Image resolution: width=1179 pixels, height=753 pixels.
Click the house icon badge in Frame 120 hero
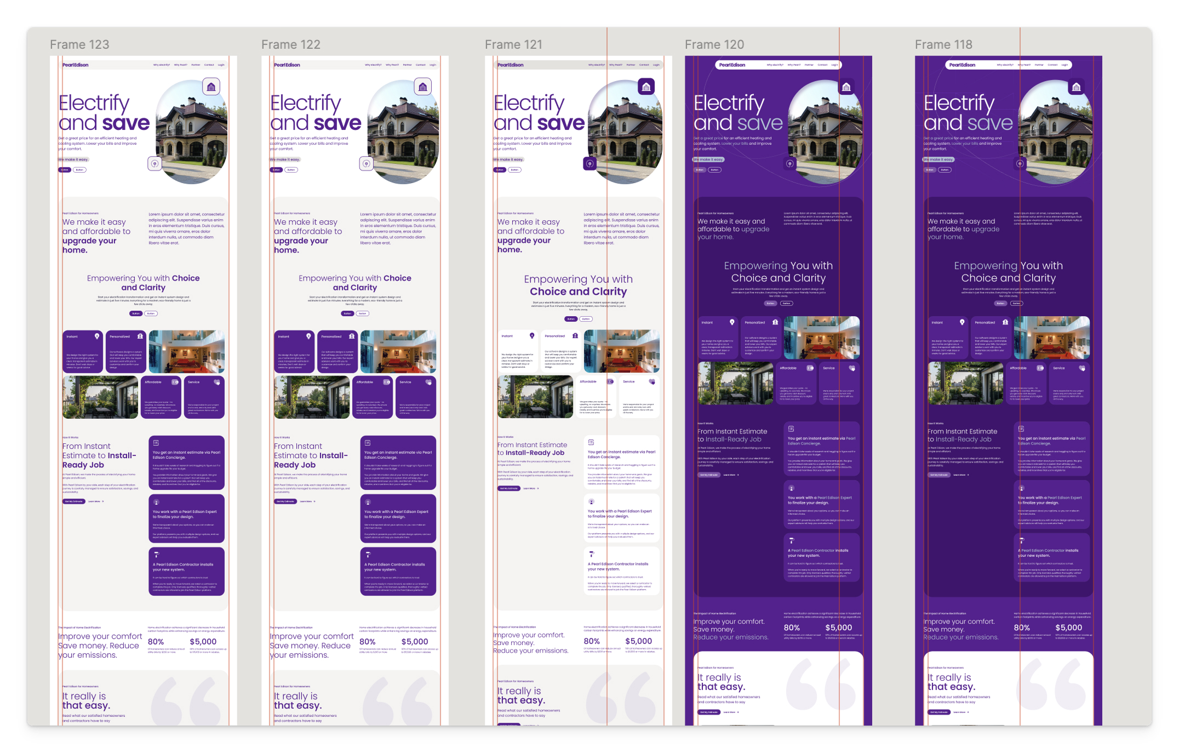(846, 87)
